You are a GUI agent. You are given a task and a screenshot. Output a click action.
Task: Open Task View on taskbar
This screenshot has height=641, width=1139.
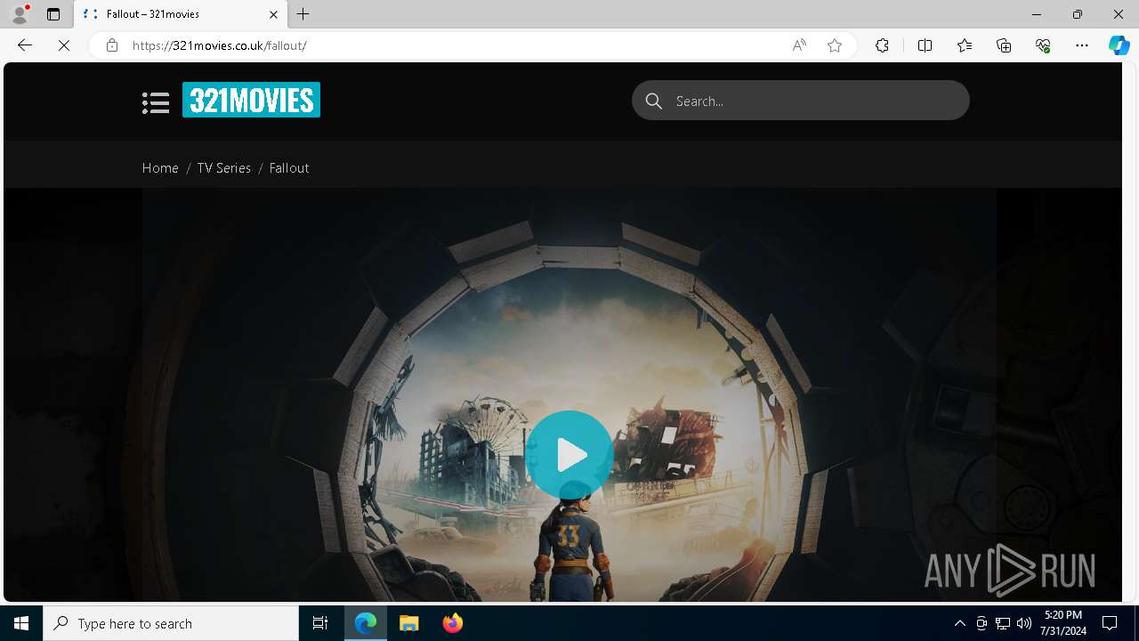(x=320, y=623)
